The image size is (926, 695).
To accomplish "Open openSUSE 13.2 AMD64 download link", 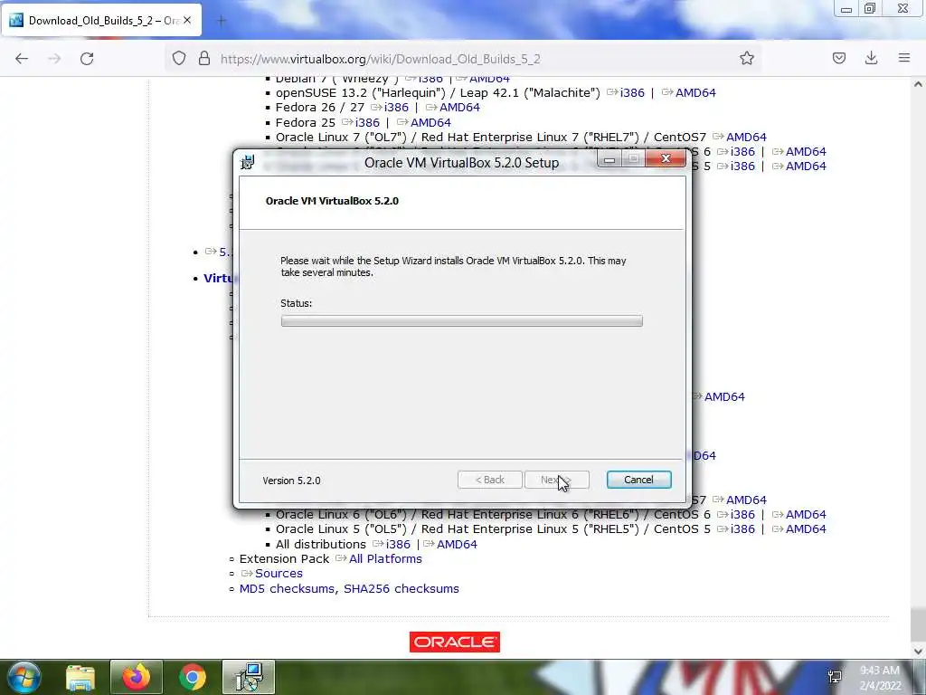I will click(x=695, y=93).
